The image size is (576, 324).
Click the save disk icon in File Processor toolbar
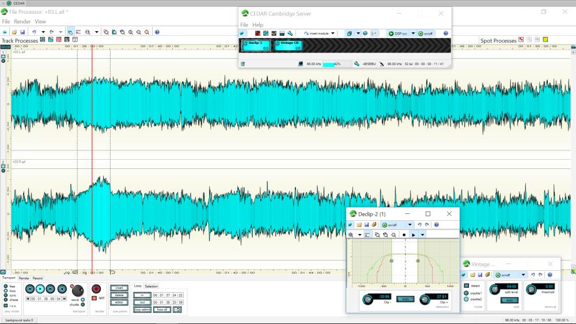tap(22, 32)
